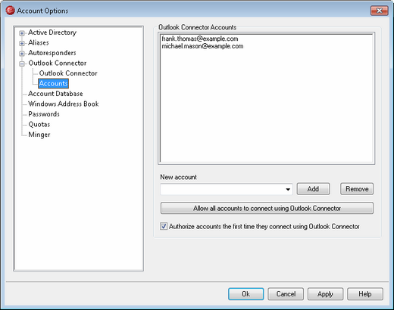
Task: Click the red app icon in title bar
Action: point(10,11)
